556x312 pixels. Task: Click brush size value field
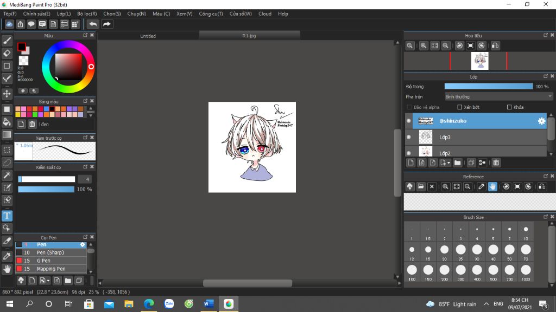pos(85,179)
